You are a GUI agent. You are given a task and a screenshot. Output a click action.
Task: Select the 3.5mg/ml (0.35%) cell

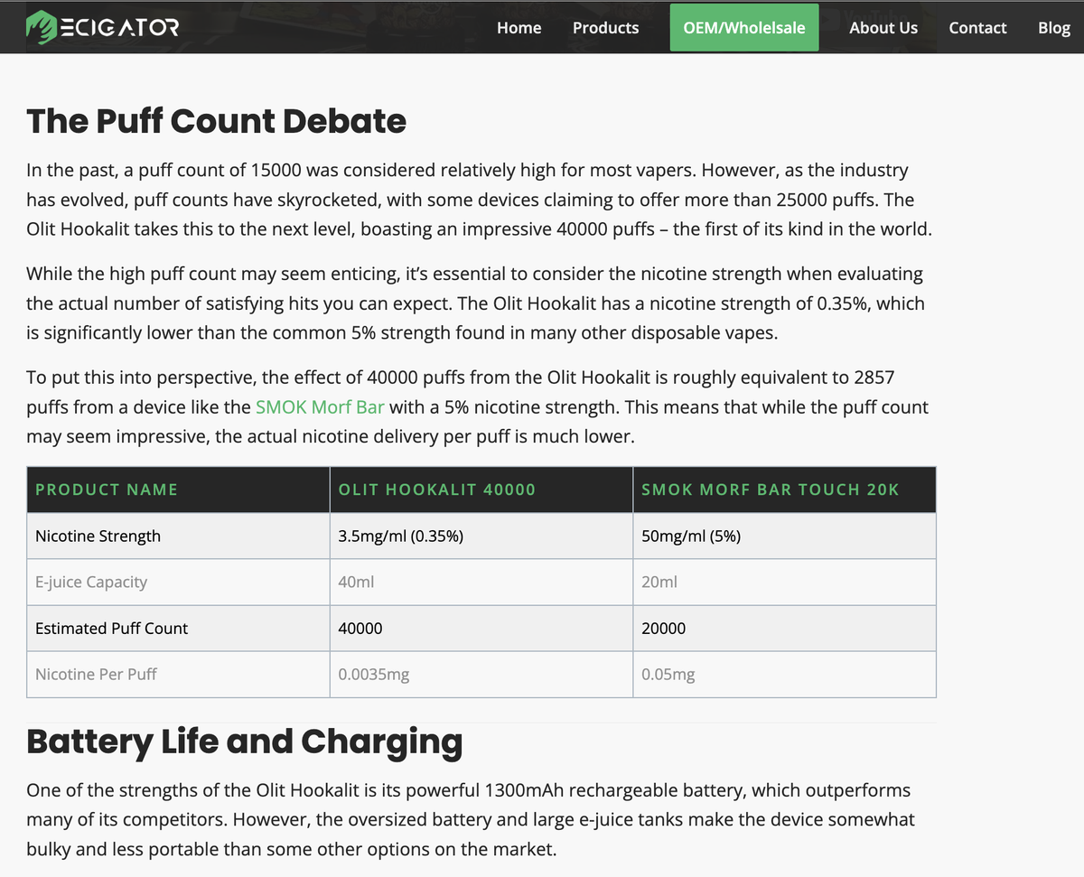(481, 536)
